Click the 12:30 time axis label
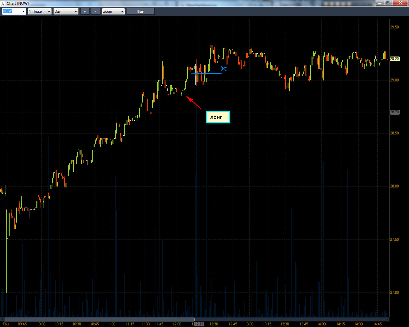409x327 pixels. click(214, 324)
